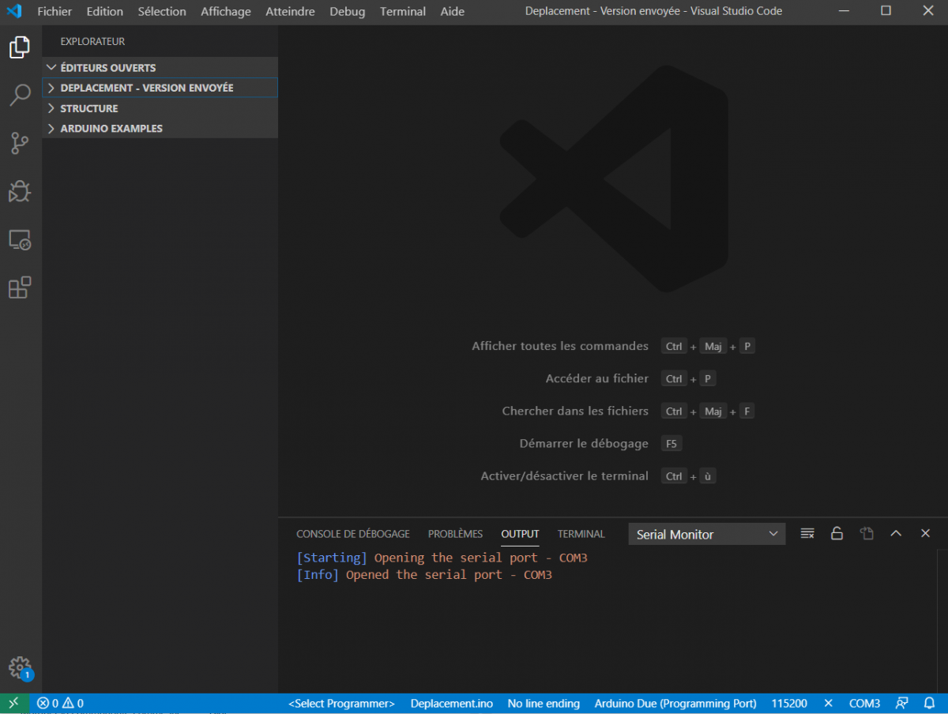The width and height of the screenshot is (948, 714).
Task: Open the Manage gear menu
Action: (x=20, y=668)
